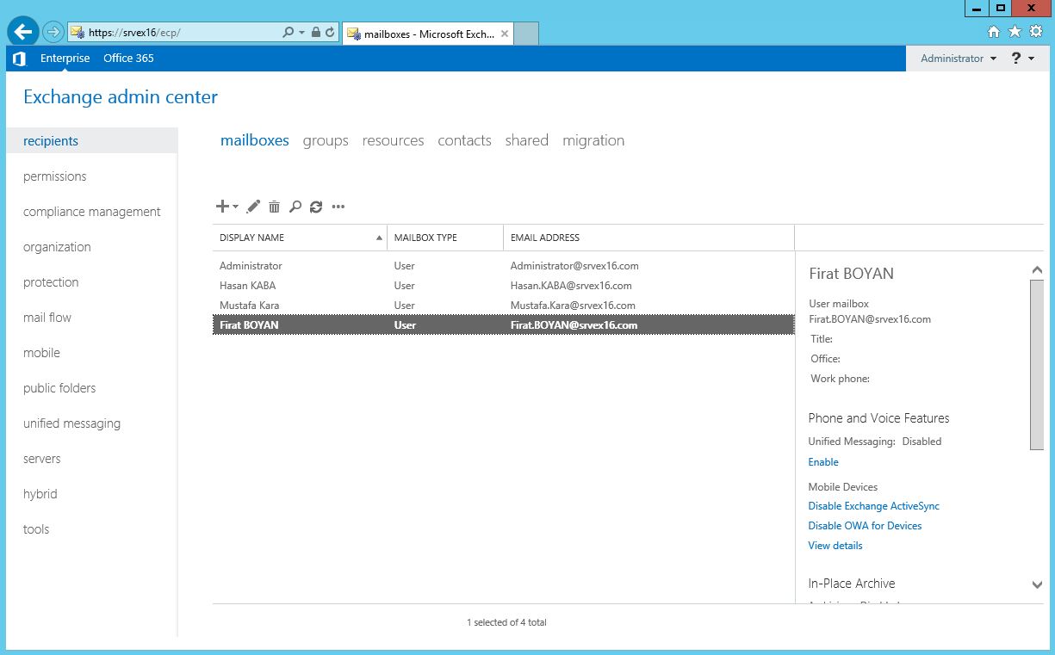Click the Enable unified messaging link
The width and height of the screenshot is (1055, 655).
tap(823, 462)
